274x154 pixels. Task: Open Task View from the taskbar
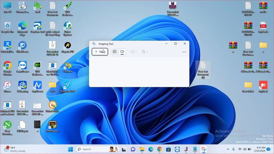pos(124,149)
